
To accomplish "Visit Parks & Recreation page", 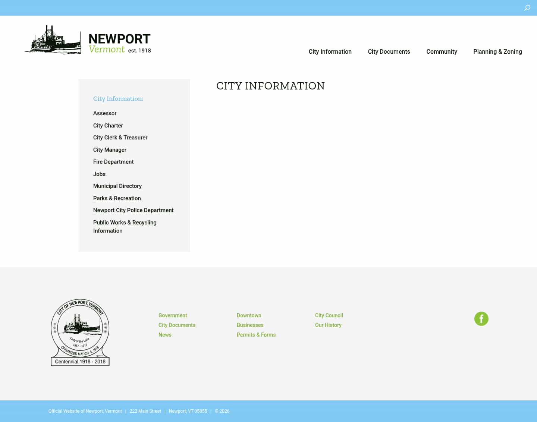I will (117, 198).
